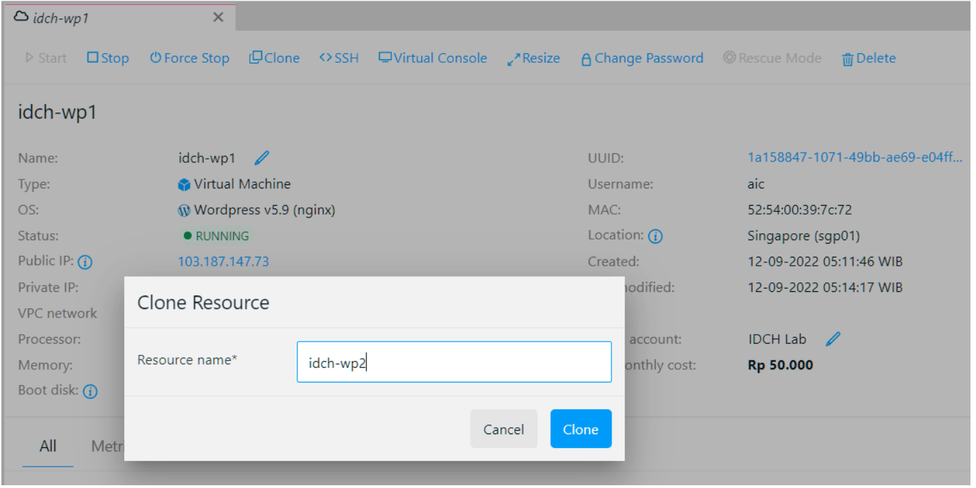Click the Stop toolbar icon
976x488 pixels.
click(92, 58)
